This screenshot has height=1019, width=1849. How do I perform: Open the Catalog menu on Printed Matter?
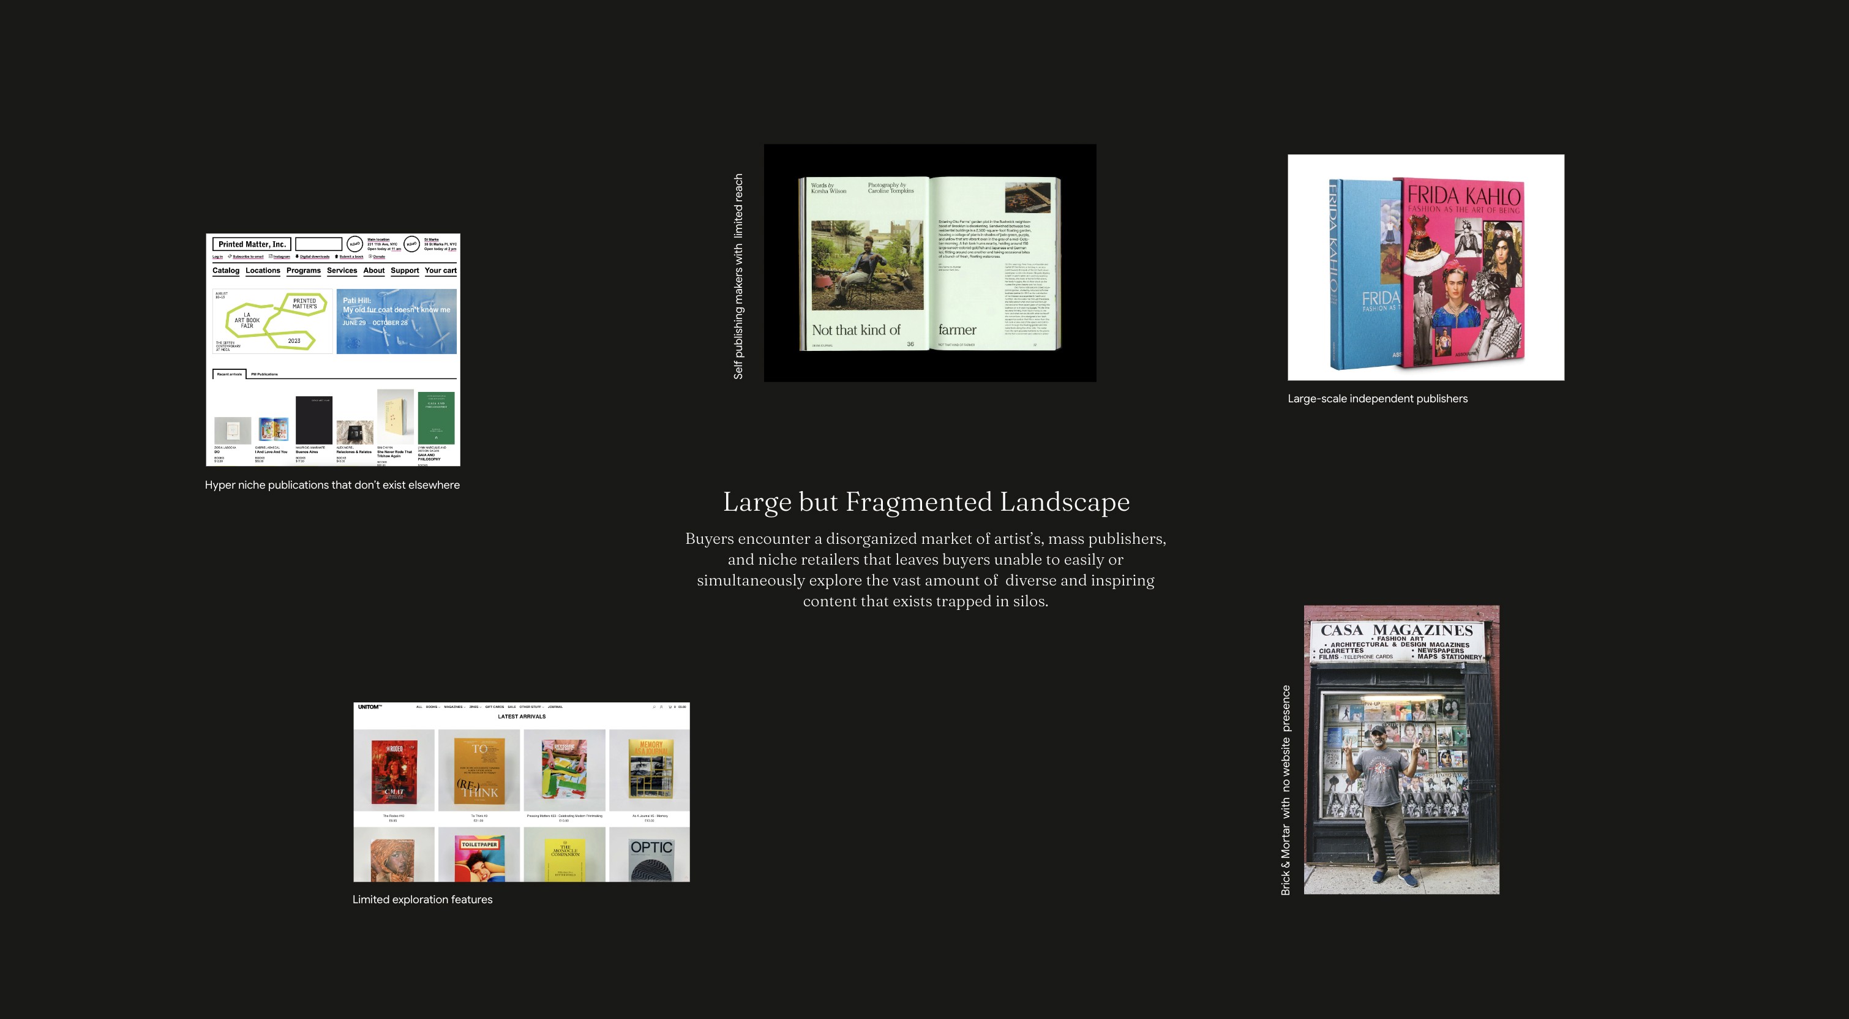[225, 271]
